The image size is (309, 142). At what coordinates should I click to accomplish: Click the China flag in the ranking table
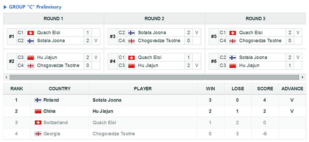point(38,111)
